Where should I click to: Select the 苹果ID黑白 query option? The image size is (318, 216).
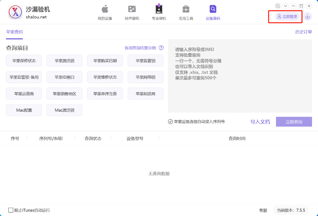click(x=64, y=77)
